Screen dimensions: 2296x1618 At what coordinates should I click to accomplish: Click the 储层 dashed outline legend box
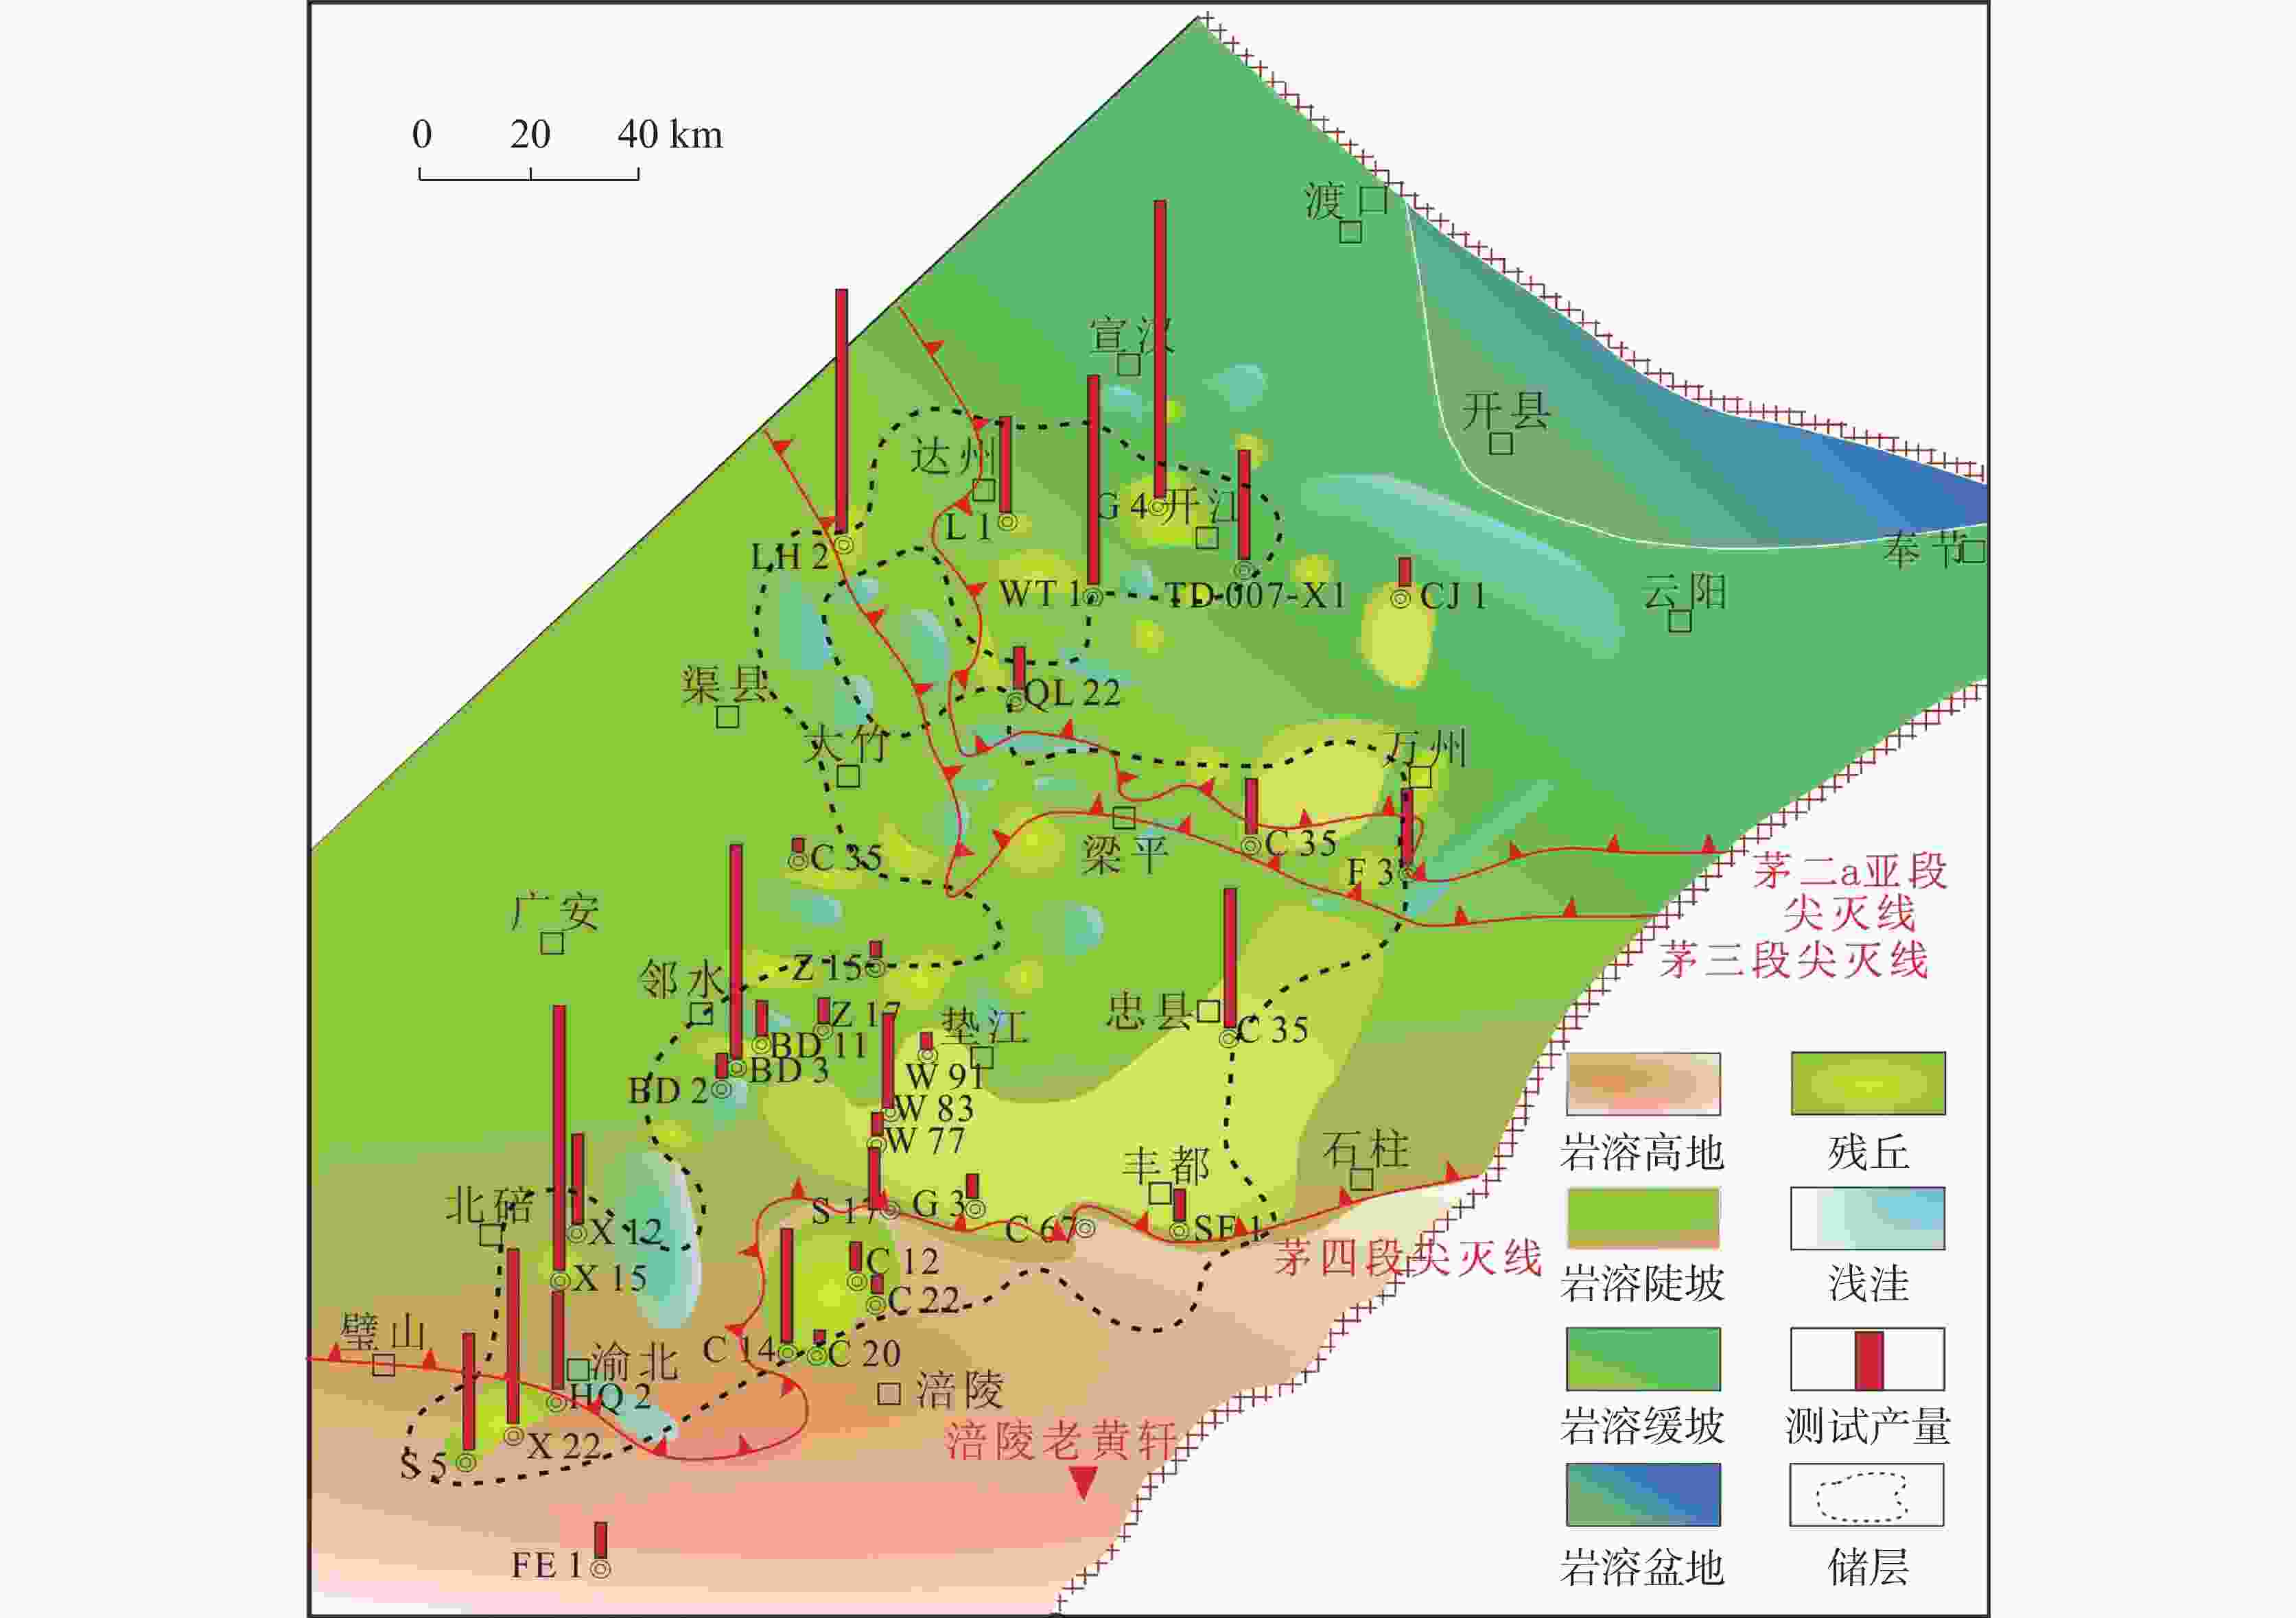(1867, 1495)
